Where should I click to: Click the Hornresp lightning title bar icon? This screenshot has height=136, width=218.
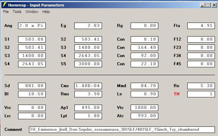(4, 5)
